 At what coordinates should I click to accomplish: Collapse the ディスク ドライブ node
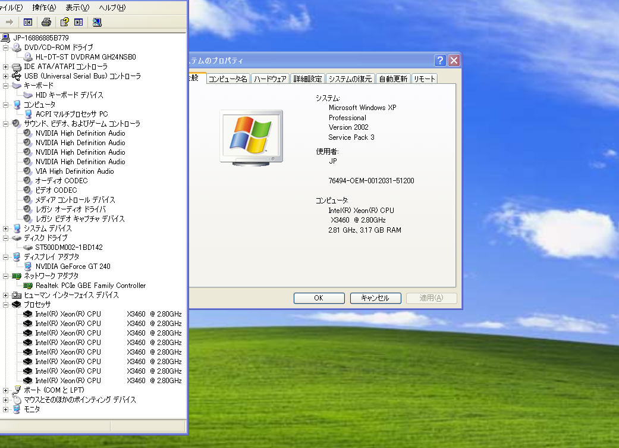[5, 238]
